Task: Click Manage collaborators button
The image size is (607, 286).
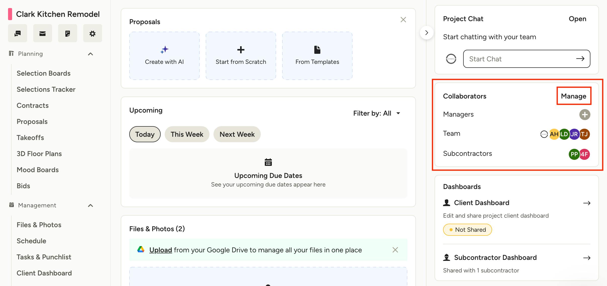Action: 573,96
